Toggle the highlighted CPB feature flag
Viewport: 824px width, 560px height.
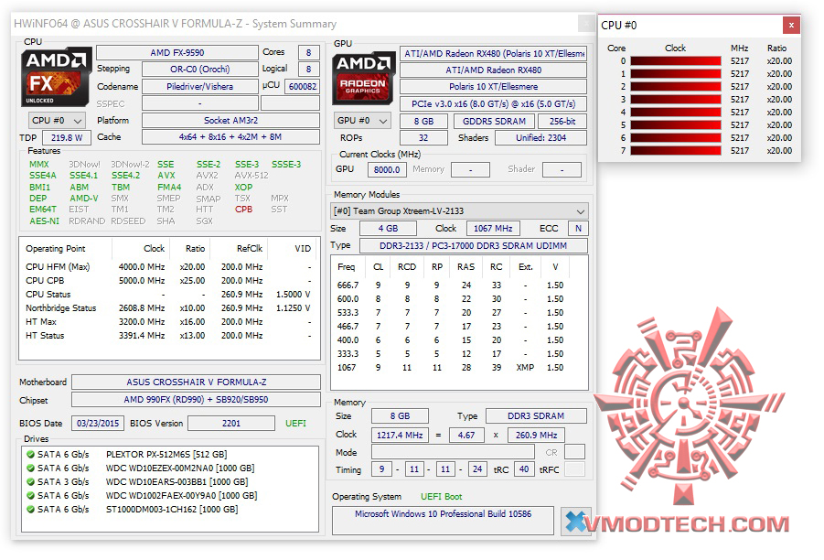(x=243, y=209)
